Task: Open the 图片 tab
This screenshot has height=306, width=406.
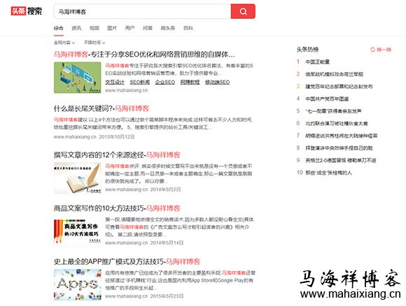Action: [112, 28]
